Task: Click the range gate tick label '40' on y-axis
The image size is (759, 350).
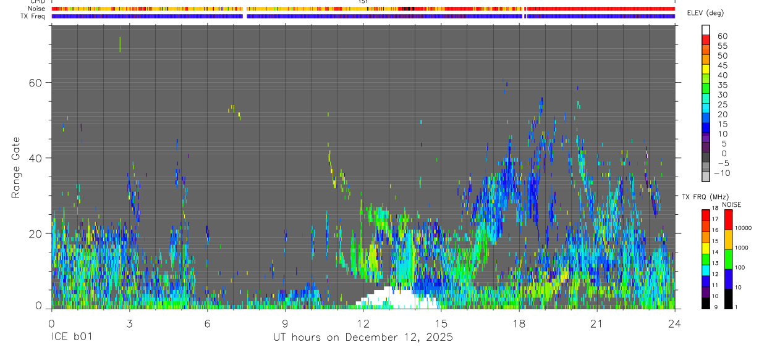Action: click(x=37, y=158)
